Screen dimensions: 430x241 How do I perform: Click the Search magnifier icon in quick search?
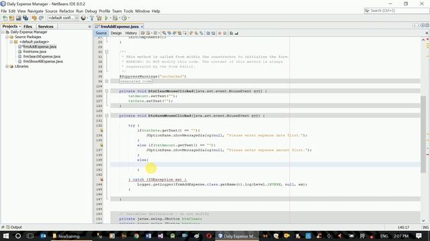click(367, 11)
